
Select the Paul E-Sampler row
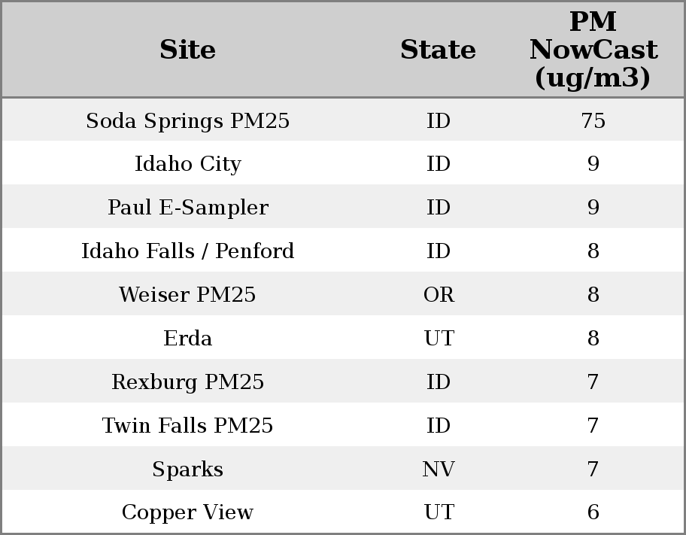187,208
